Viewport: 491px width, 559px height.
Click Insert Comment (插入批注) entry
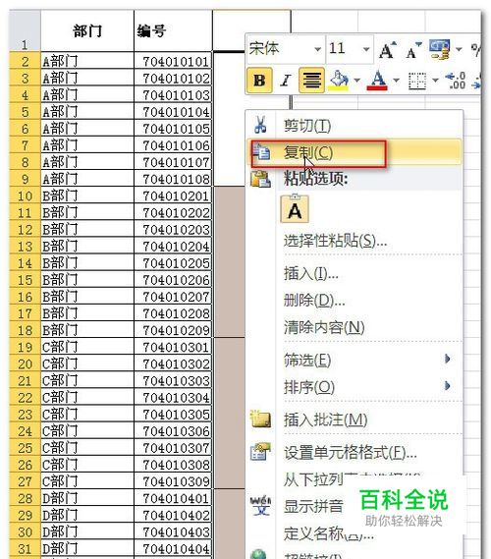(325, 419)
